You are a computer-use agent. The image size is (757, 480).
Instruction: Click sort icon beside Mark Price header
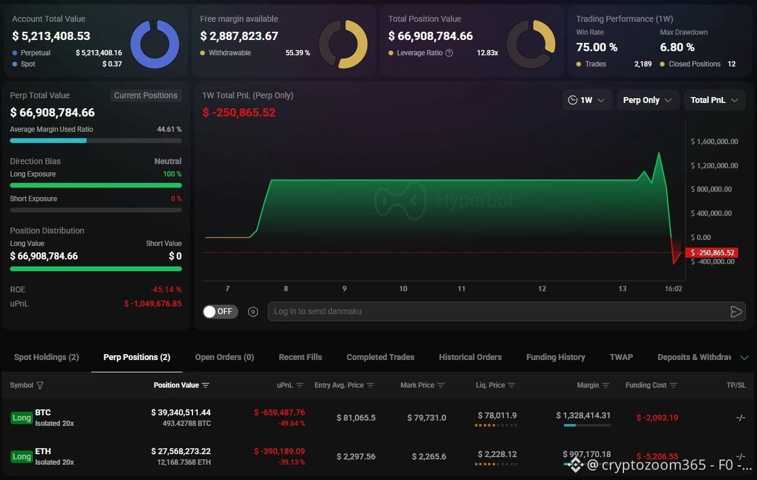pos(441,385)
